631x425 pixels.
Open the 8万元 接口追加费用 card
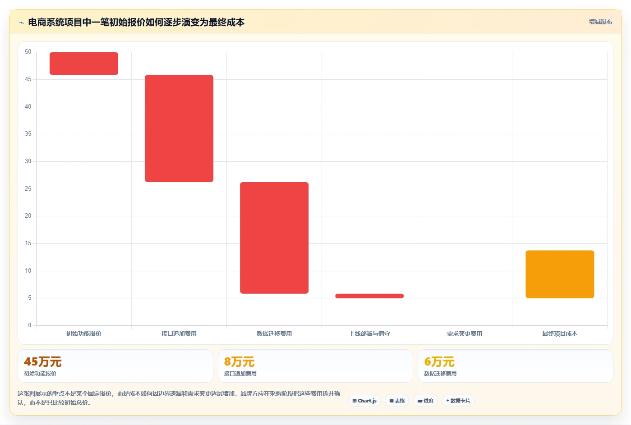click(x=315, y=366)
